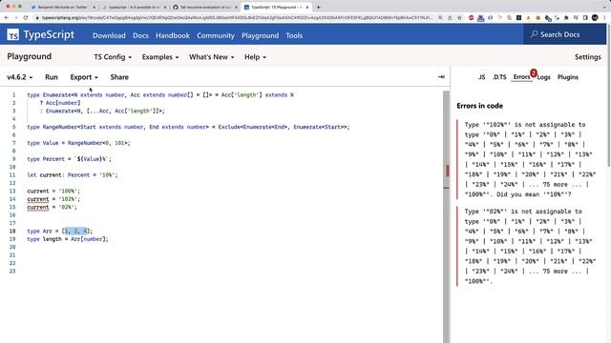Click the share page icon in address bar
Viewport: 611px width, 343px height.
click(450, 17)
